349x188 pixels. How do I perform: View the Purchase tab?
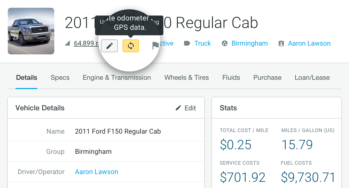click(267, 78)
